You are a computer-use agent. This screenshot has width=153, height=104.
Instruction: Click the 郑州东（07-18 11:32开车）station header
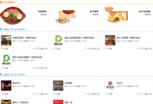[x=15, y=29]
